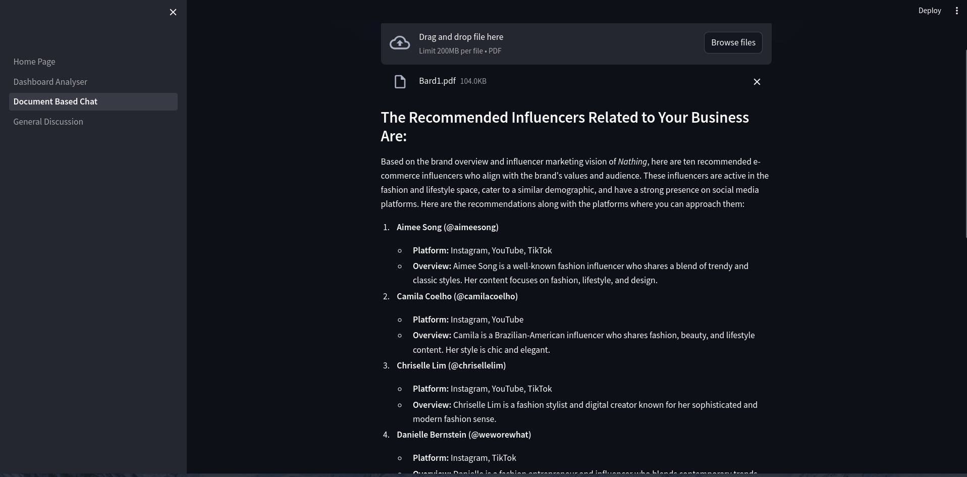Click the Deploy button
The width and height of the screenshot is (967, 477).
(929, 11)
